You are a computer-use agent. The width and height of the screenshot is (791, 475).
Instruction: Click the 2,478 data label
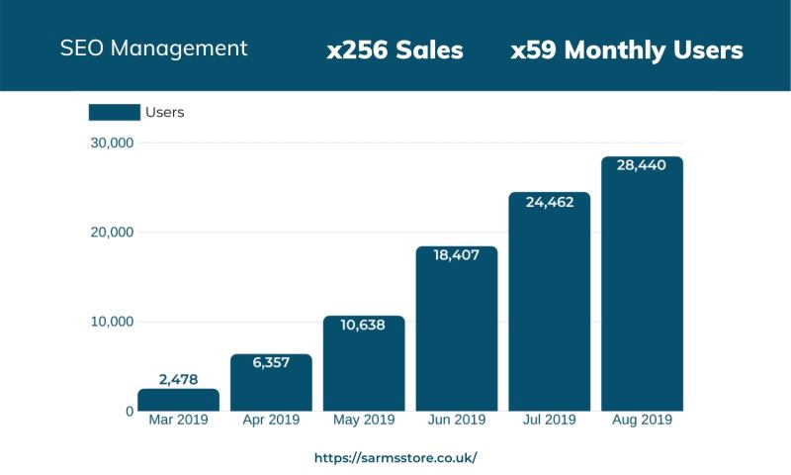178,378
